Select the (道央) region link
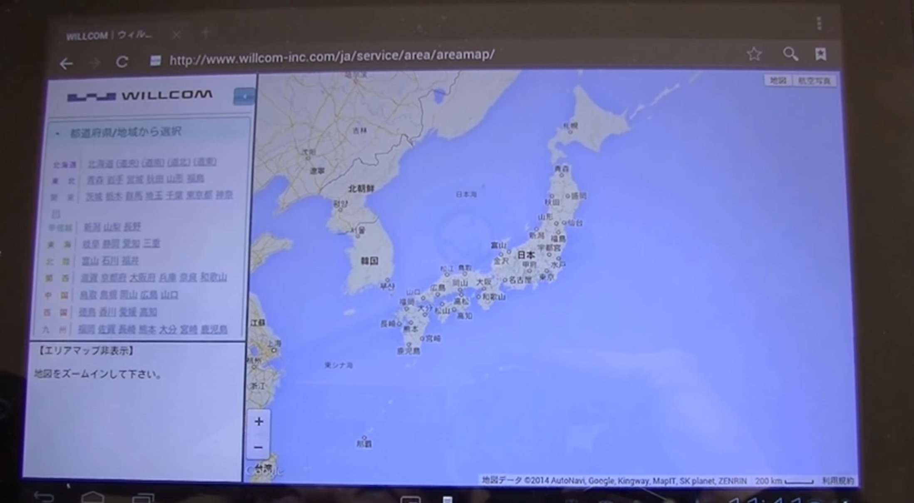The width and height of the screenshot is (914, 503). [x=127, y=163]
